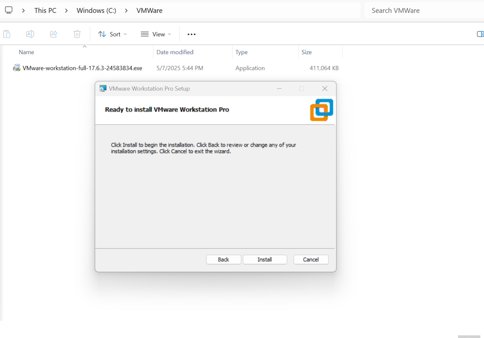Click the computer icon in the address bar

[x=8, y=10]
